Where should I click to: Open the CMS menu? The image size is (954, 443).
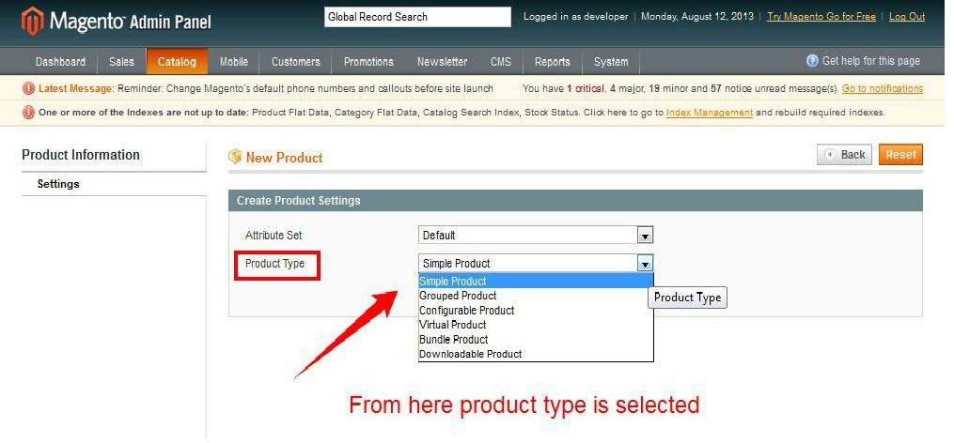pyautogui.click(x=501, y=61)
